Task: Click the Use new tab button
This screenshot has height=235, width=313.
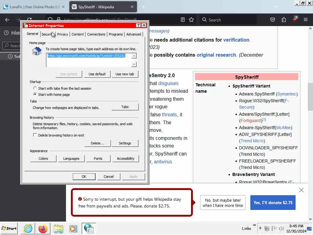Action: pos(125,74)
